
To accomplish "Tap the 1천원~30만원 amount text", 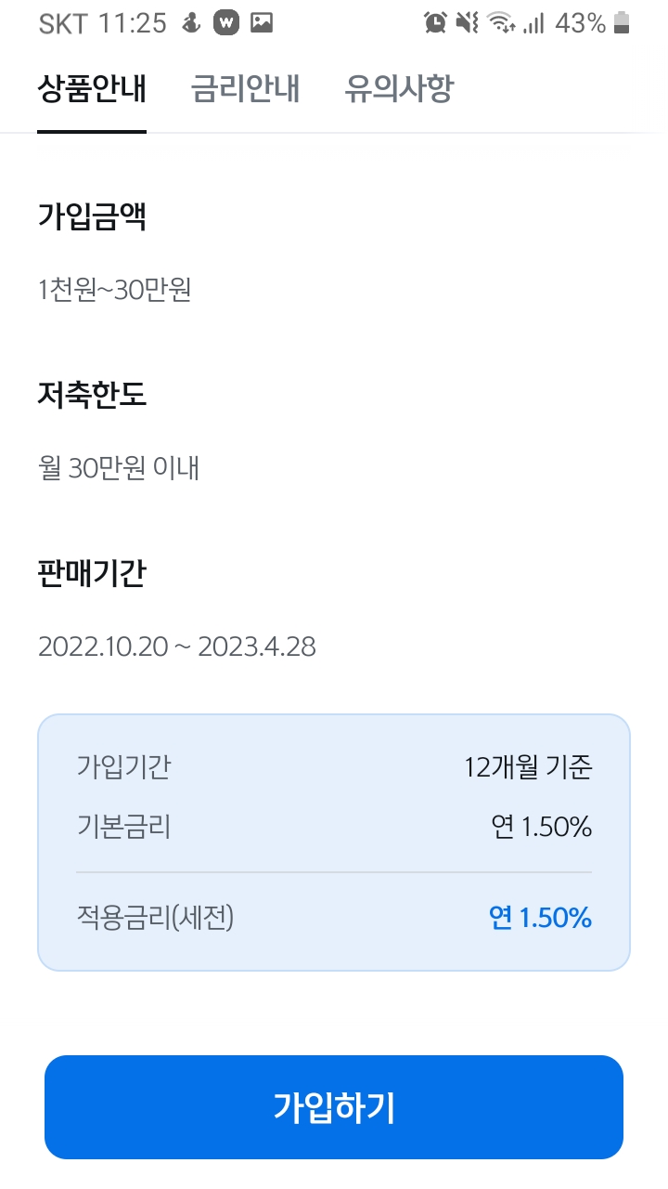I will [114, 291].
